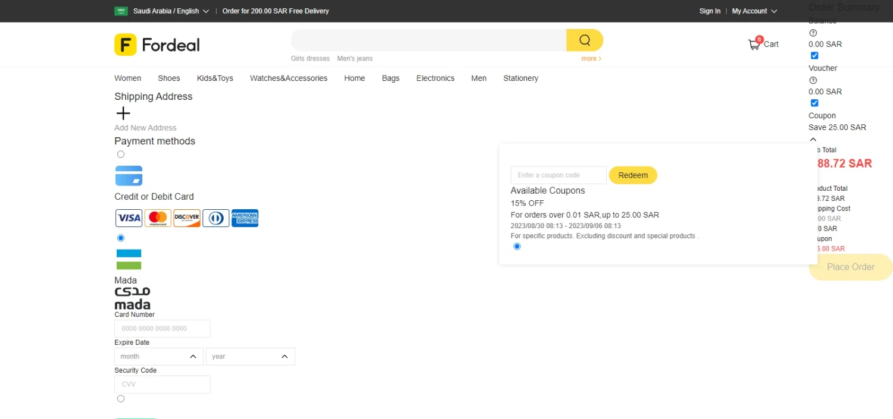Open the Watches&Accessories category
The image size is (893, 419).
click(x=289, y=78)
